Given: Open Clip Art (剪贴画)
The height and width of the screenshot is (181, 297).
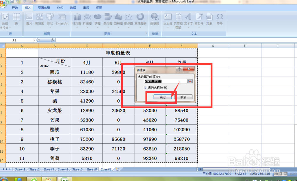Looking at the screenshot, I should [40, 19].
